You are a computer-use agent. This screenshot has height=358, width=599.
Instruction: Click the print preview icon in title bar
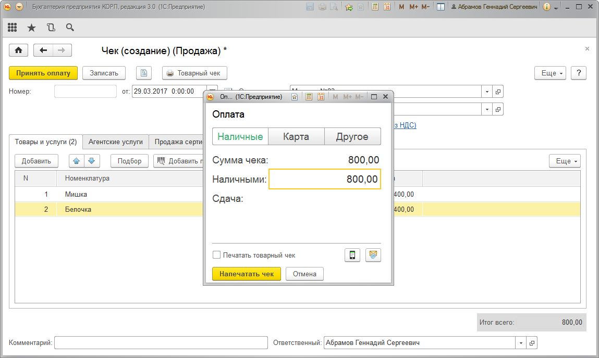coord(334,7)
